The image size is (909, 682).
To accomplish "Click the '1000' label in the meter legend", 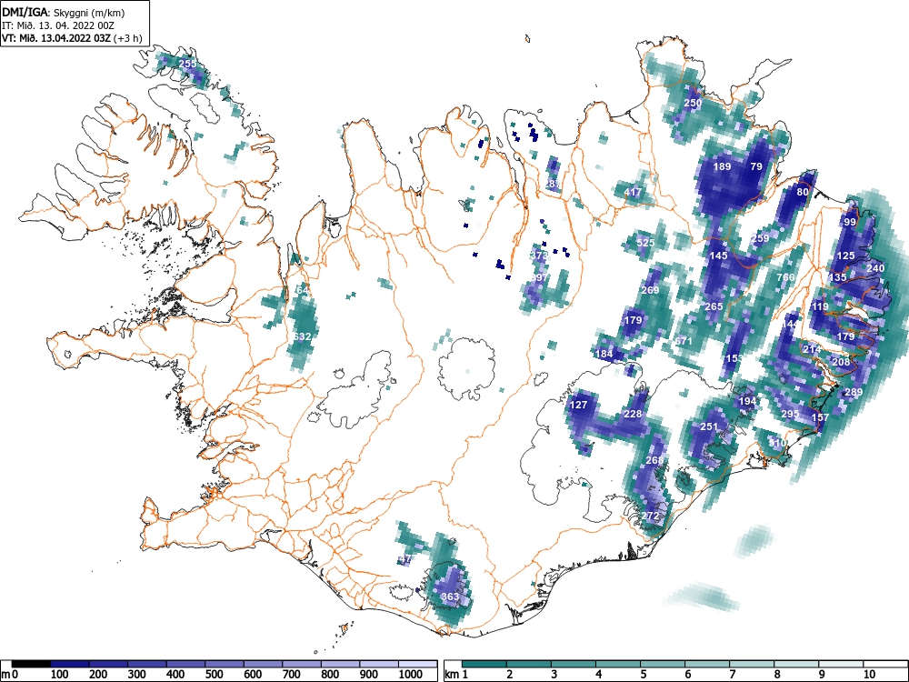I will coord(411,674).
